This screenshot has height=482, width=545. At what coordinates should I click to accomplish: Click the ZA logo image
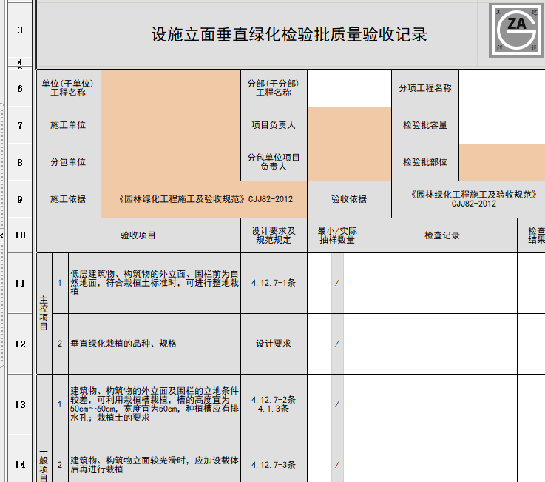click(x=516, y=30)
